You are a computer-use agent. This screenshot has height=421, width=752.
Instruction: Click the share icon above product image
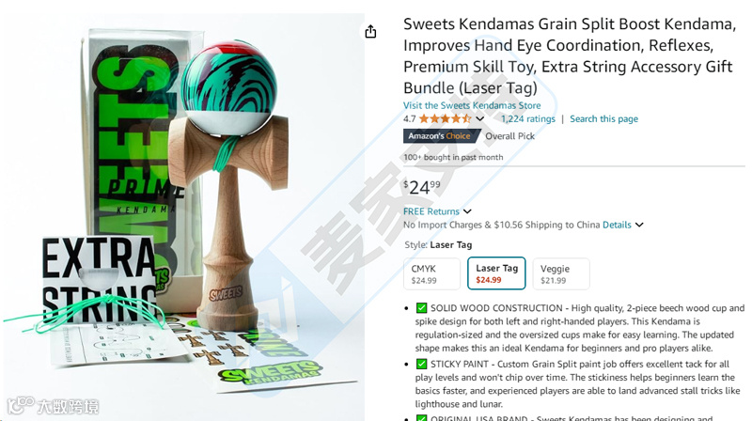click(370, 32)
